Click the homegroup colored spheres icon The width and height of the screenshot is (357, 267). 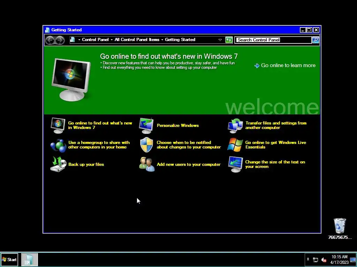[58, 145]
